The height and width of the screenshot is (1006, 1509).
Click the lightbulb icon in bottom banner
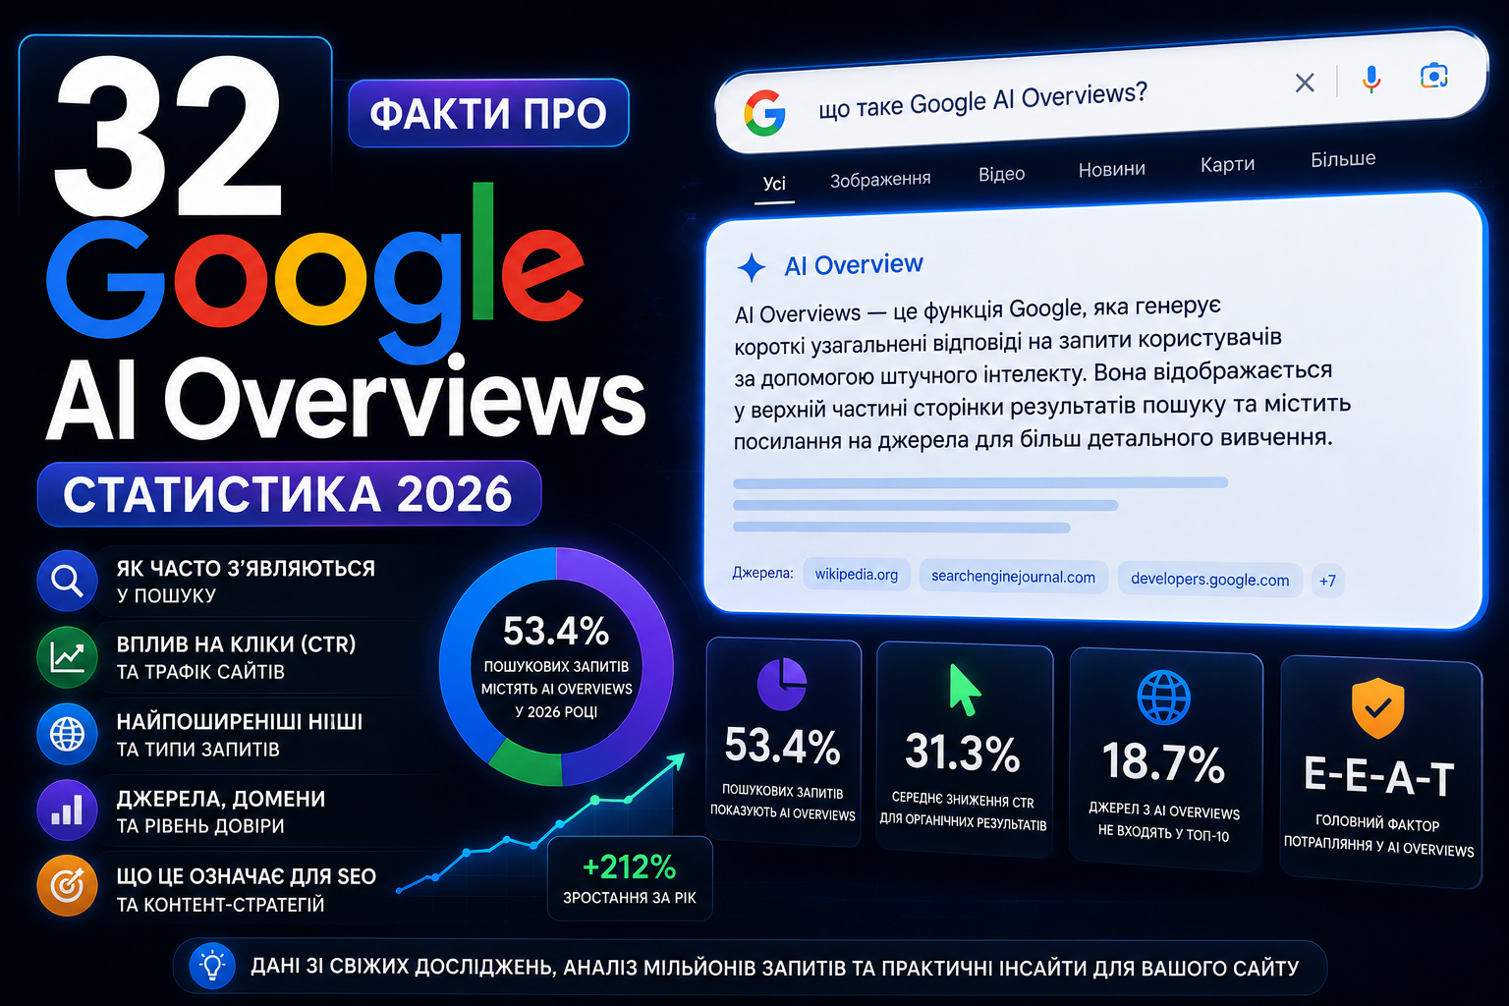tap(211, 966)
